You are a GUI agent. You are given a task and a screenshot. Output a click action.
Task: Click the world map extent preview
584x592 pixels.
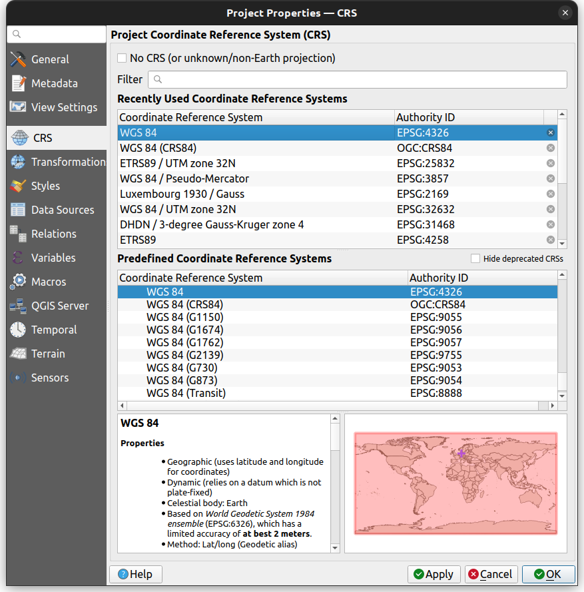[x=455, y=483]
